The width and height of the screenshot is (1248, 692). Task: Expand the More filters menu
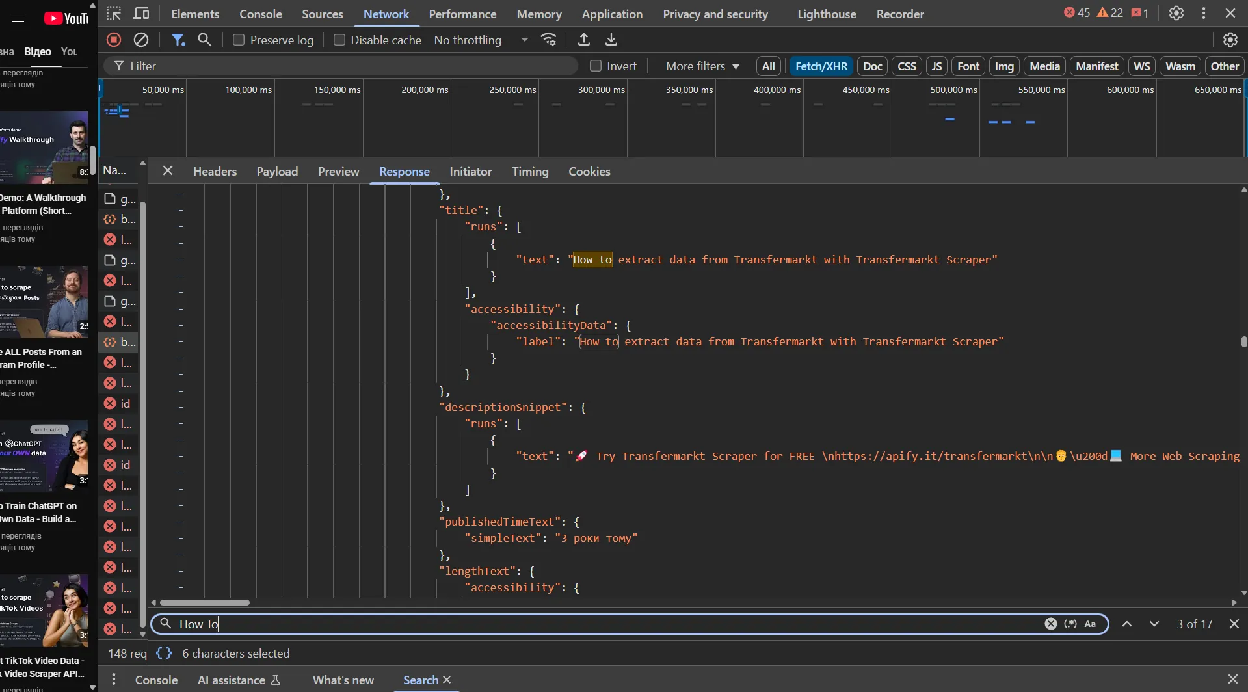[x=702, y=66]
